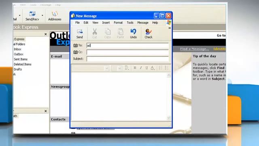Image resolution: width=259 pixels, height=146 pixels.
Task: Open the Format menu
Action: point(118,23)
